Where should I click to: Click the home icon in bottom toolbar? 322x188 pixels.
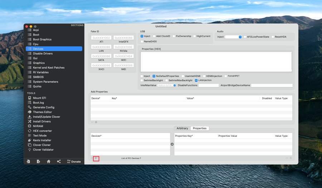click(49, 162)
